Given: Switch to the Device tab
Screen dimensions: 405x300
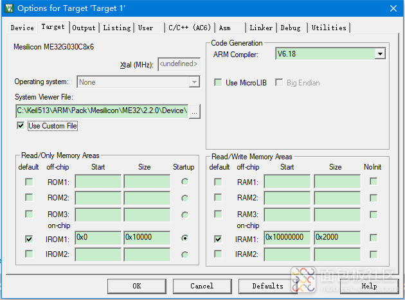Looking at the screenshot, I should pyautogui.click(x=22, y=28).
